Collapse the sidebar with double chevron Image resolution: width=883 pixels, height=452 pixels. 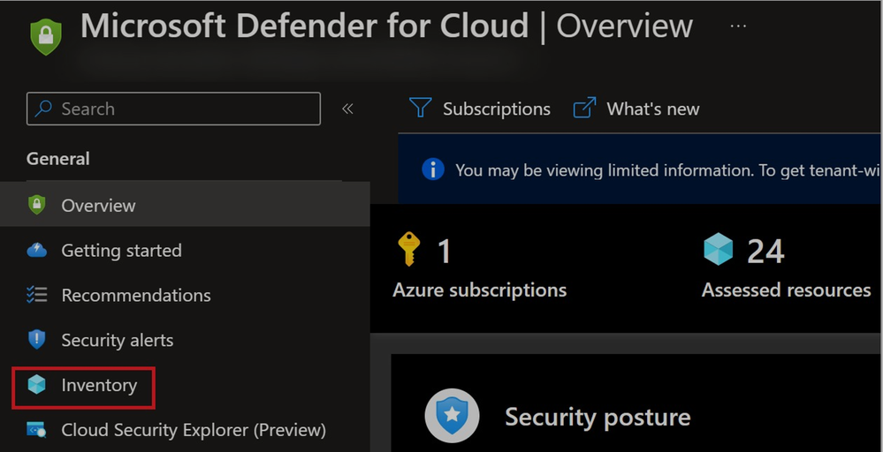click(x=347, y=109)
